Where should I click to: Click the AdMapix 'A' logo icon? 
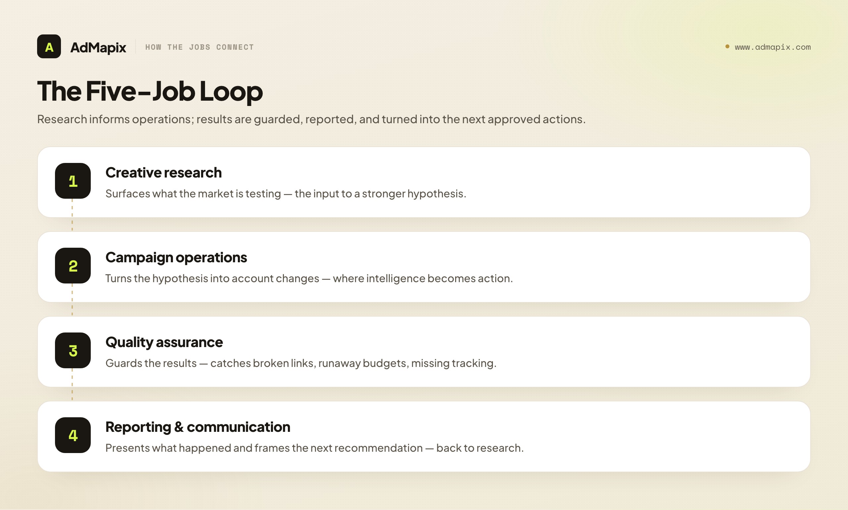[49, 46]
